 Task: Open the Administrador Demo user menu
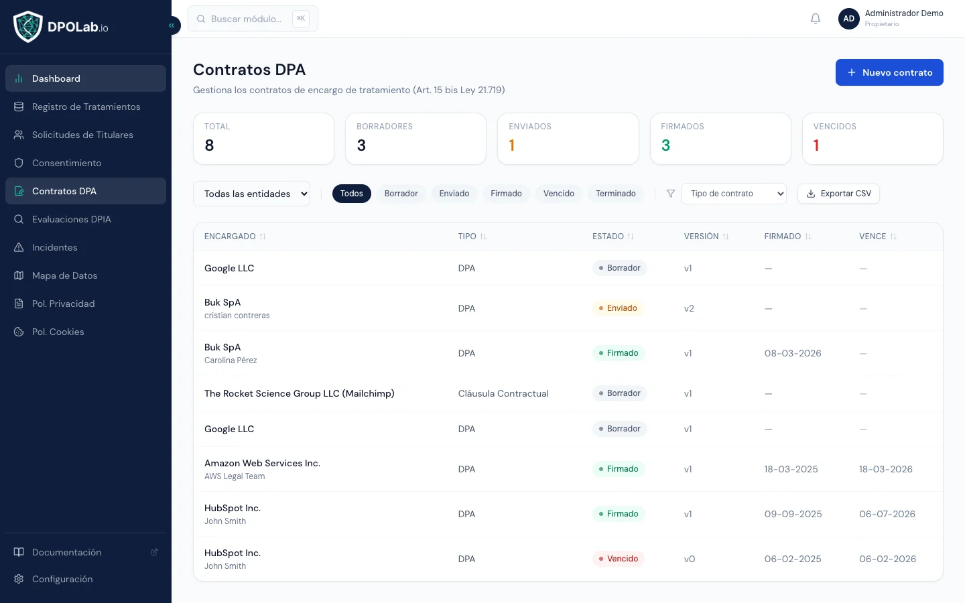tap(891, 19)
